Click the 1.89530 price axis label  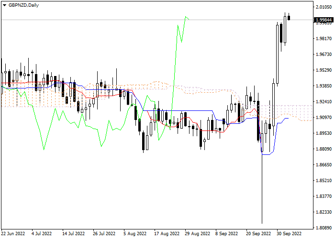[x=324, y=133]
